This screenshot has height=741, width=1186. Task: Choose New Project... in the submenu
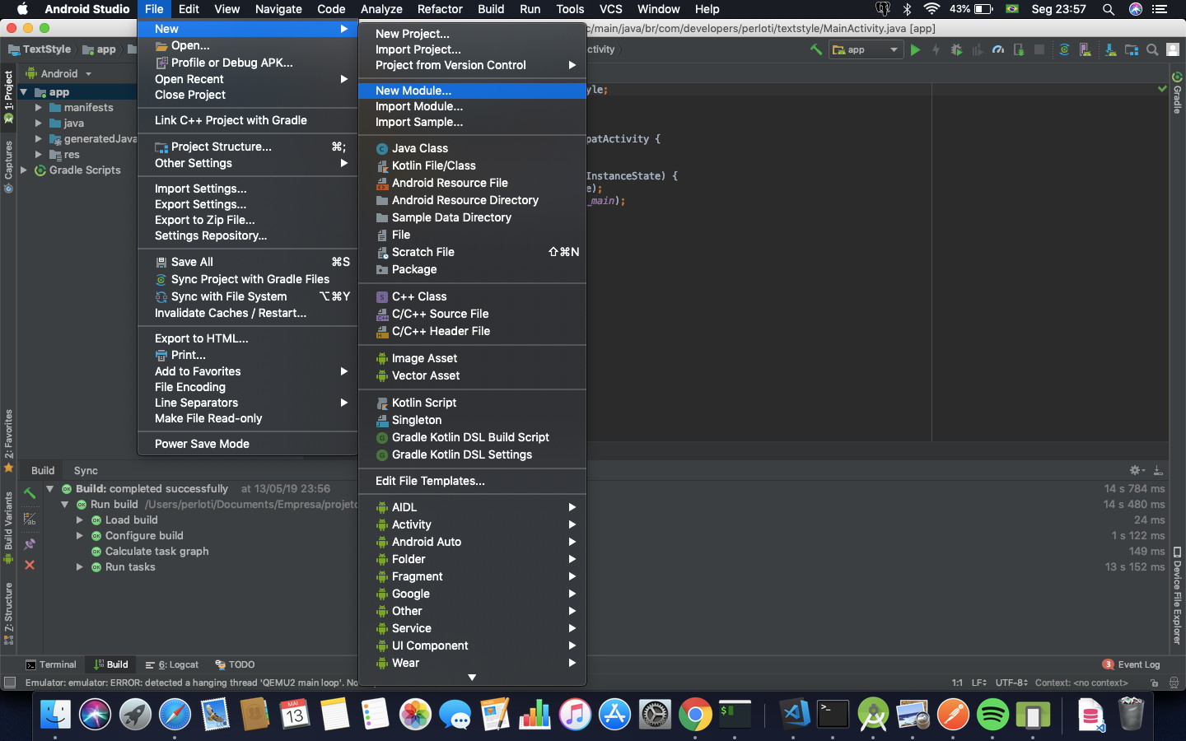click(x=472, y=34)
